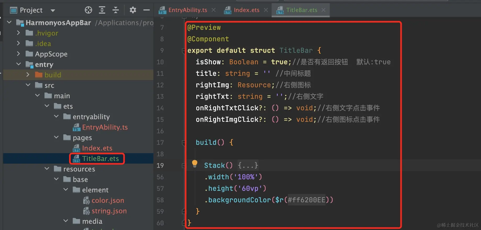
Task: Click the ets folder icon
Action: coord(58,106)
